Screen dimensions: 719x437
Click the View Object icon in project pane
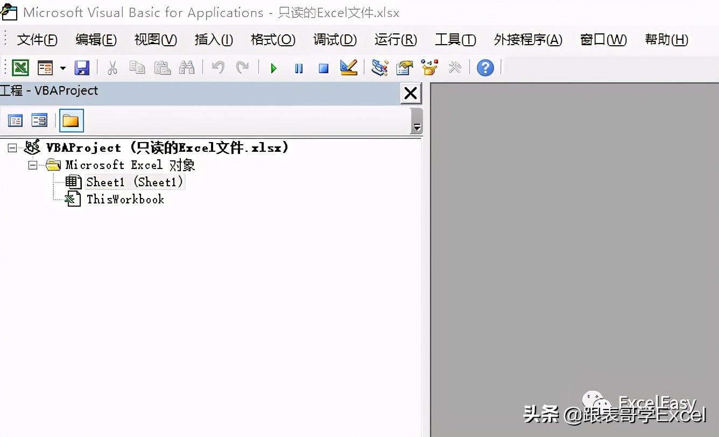pos(39,121)
